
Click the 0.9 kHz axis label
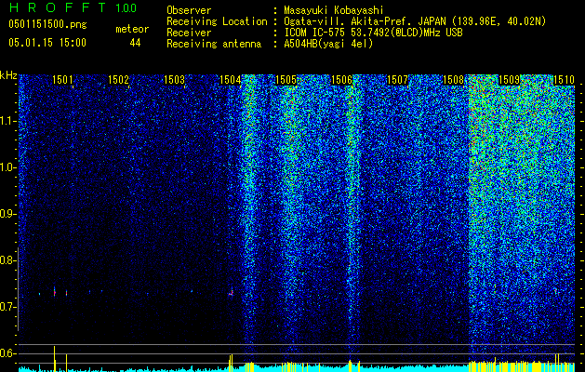coord(7,214)
